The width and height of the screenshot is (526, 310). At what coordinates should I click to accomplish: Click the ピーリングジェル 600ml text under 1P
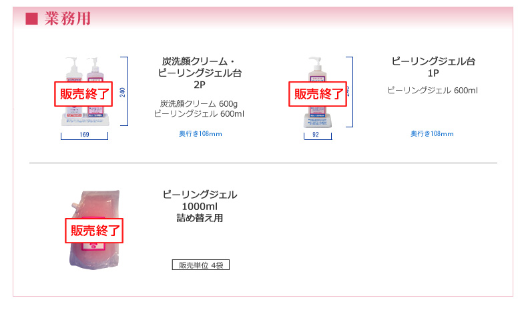click(x=433, y=90)
